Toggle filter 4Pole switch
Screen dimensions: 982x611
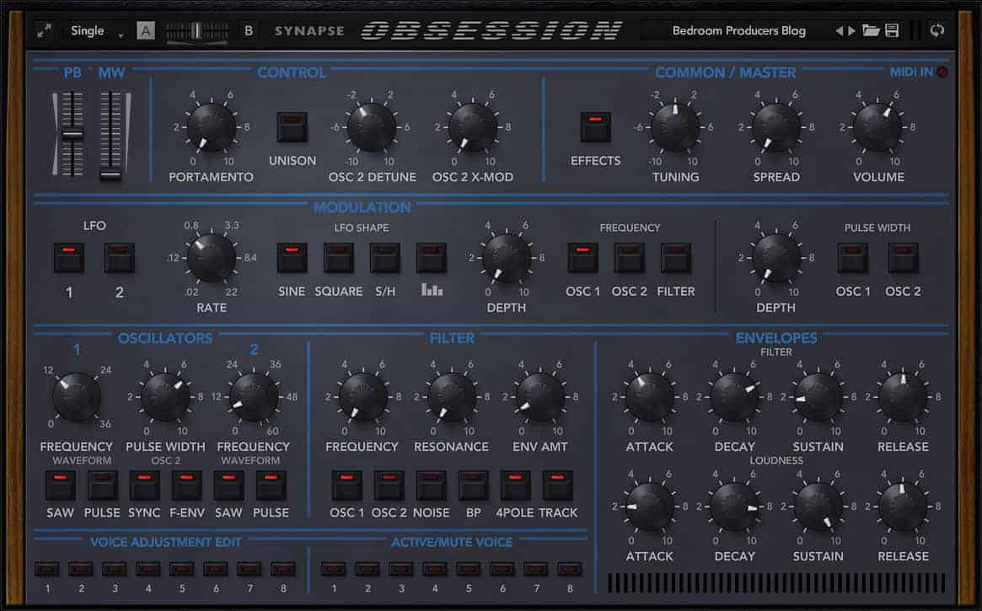click(x=515, y=485)
